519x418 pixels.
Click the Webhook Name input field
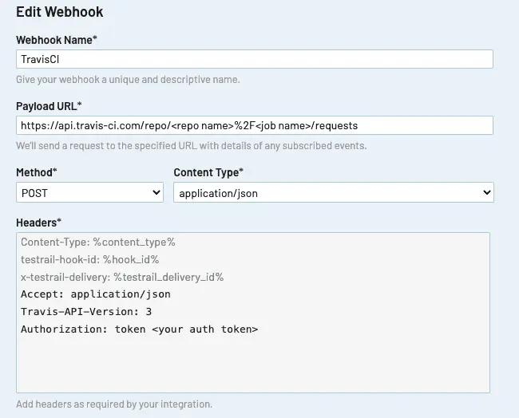(255, 59)
